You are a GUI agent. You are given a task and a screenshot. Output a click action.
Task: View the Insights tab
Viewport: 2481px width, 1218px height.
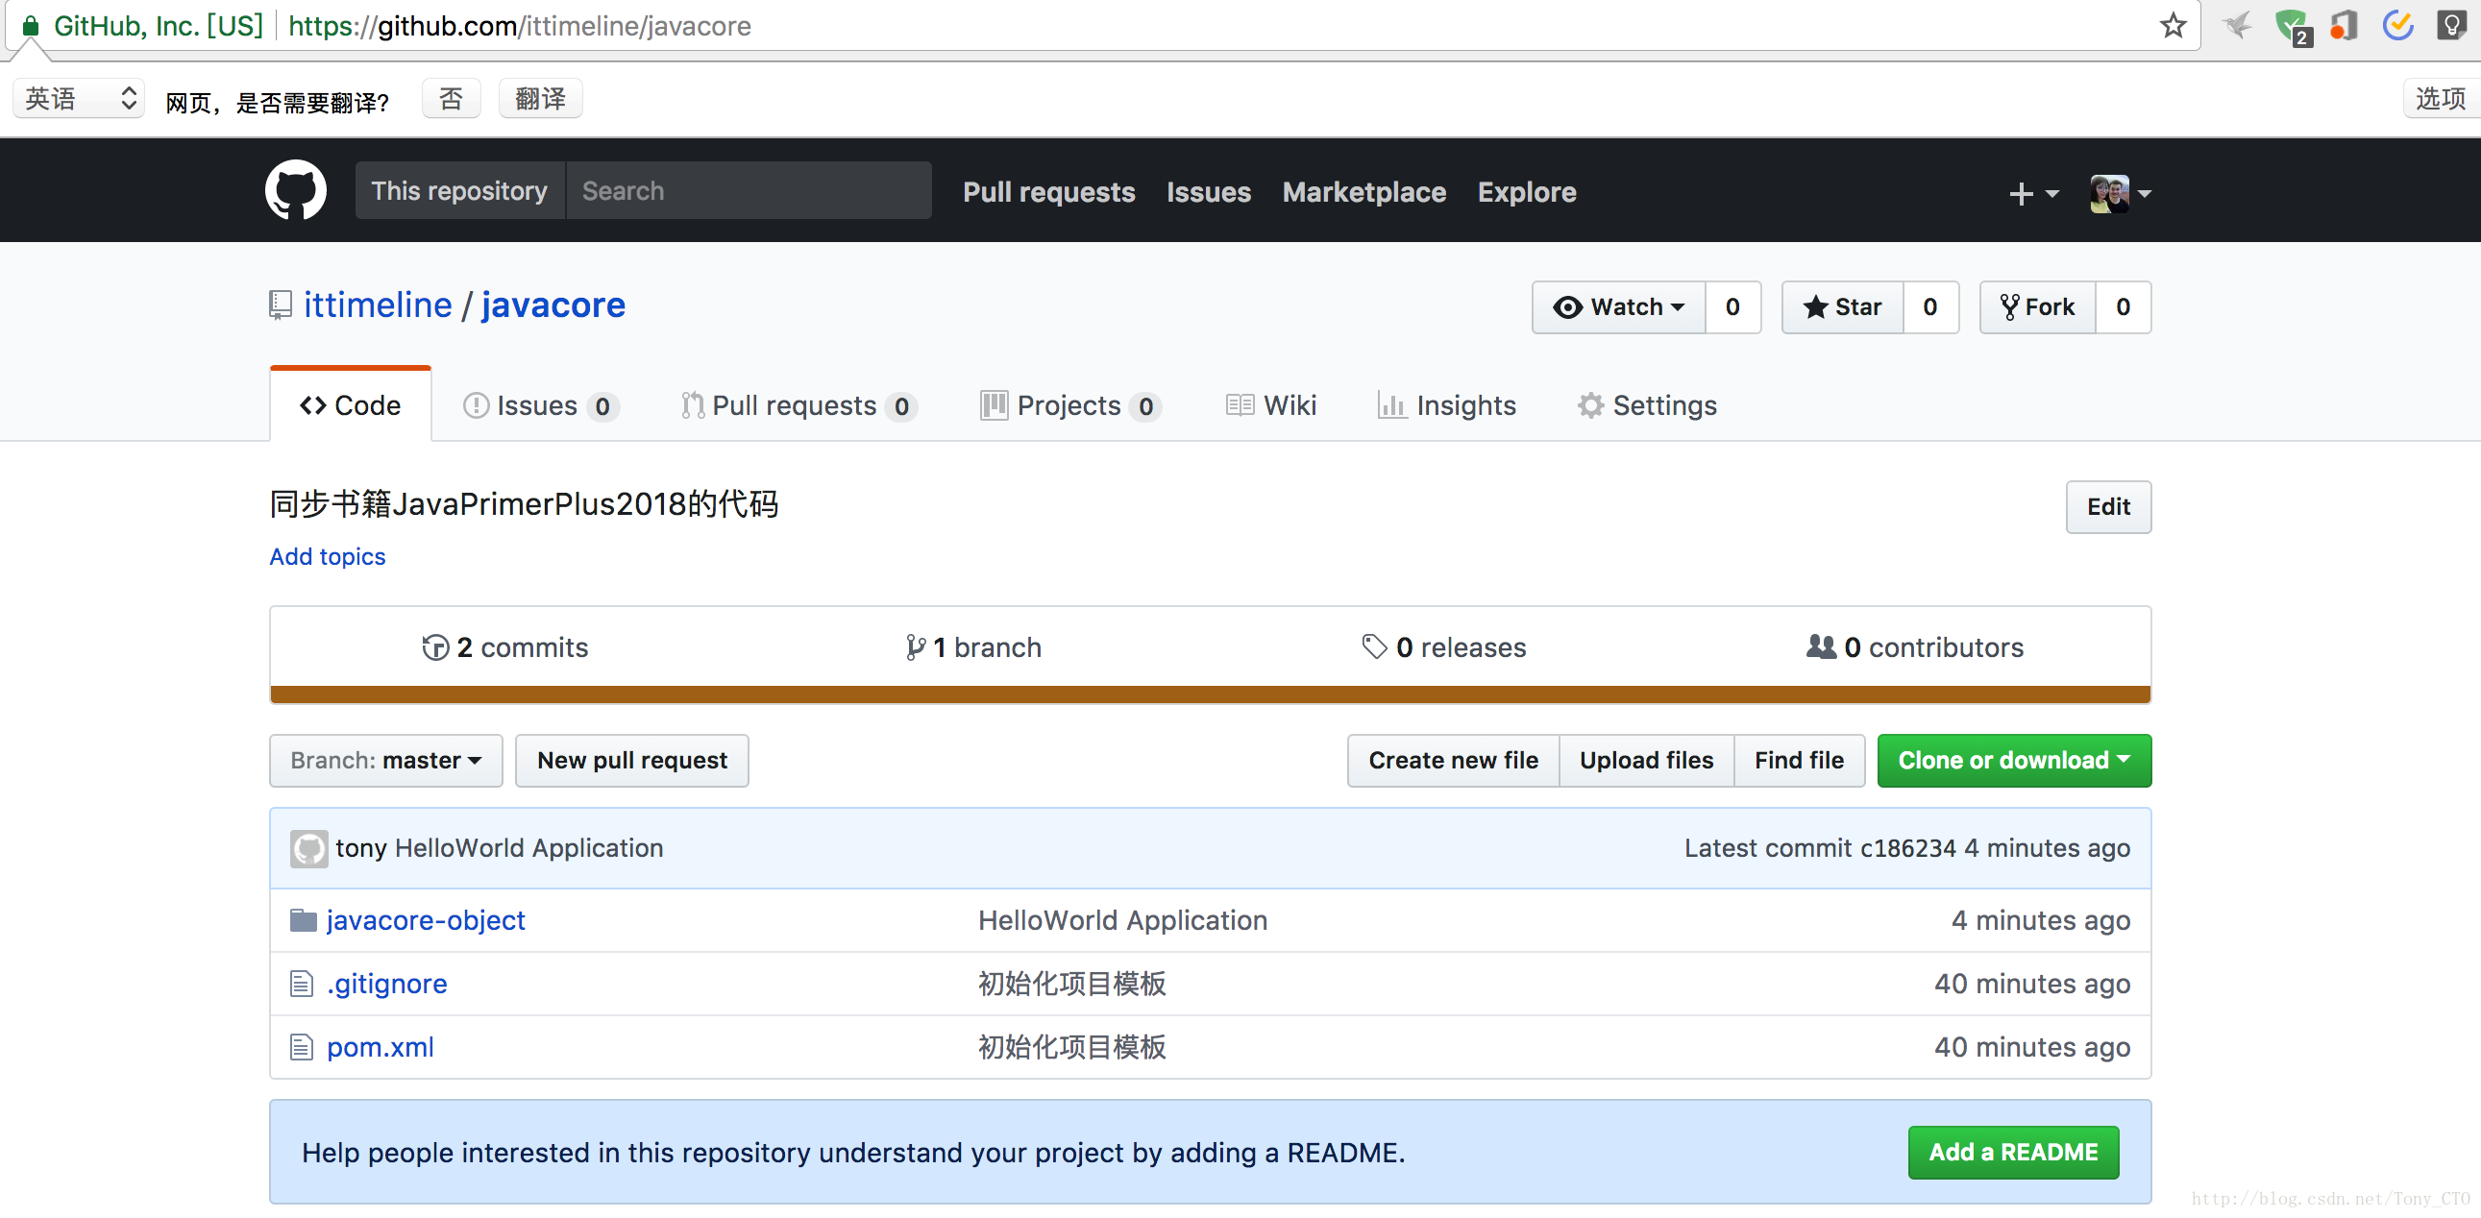(x=1446, y=405)
